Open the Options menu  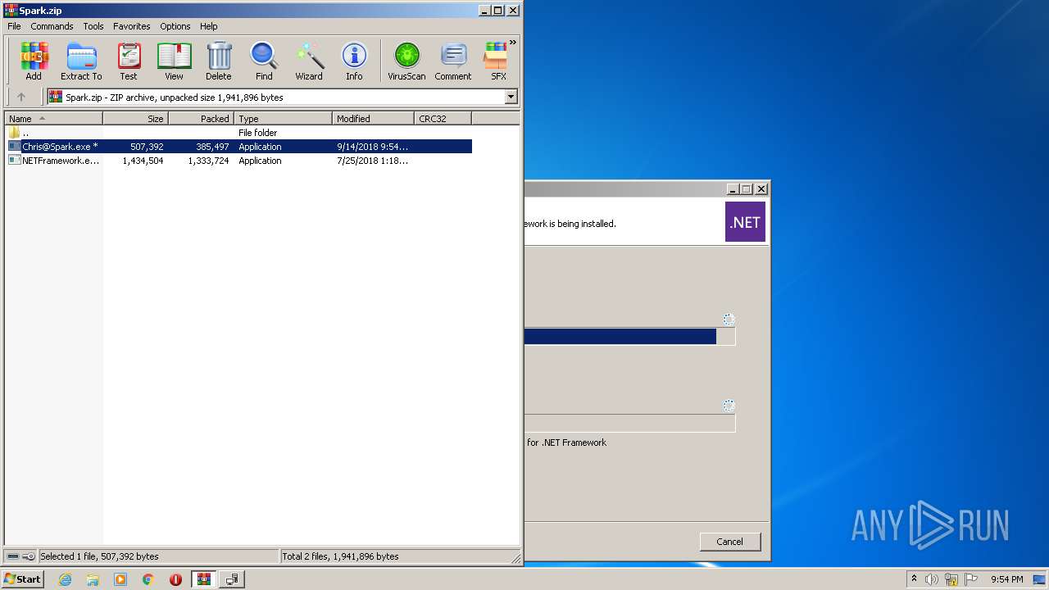175,26
